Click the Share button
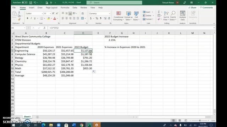 (x=192, y=7)
